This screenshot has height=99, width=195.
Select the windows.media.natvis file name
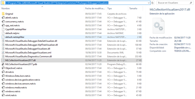click(16, 87)
